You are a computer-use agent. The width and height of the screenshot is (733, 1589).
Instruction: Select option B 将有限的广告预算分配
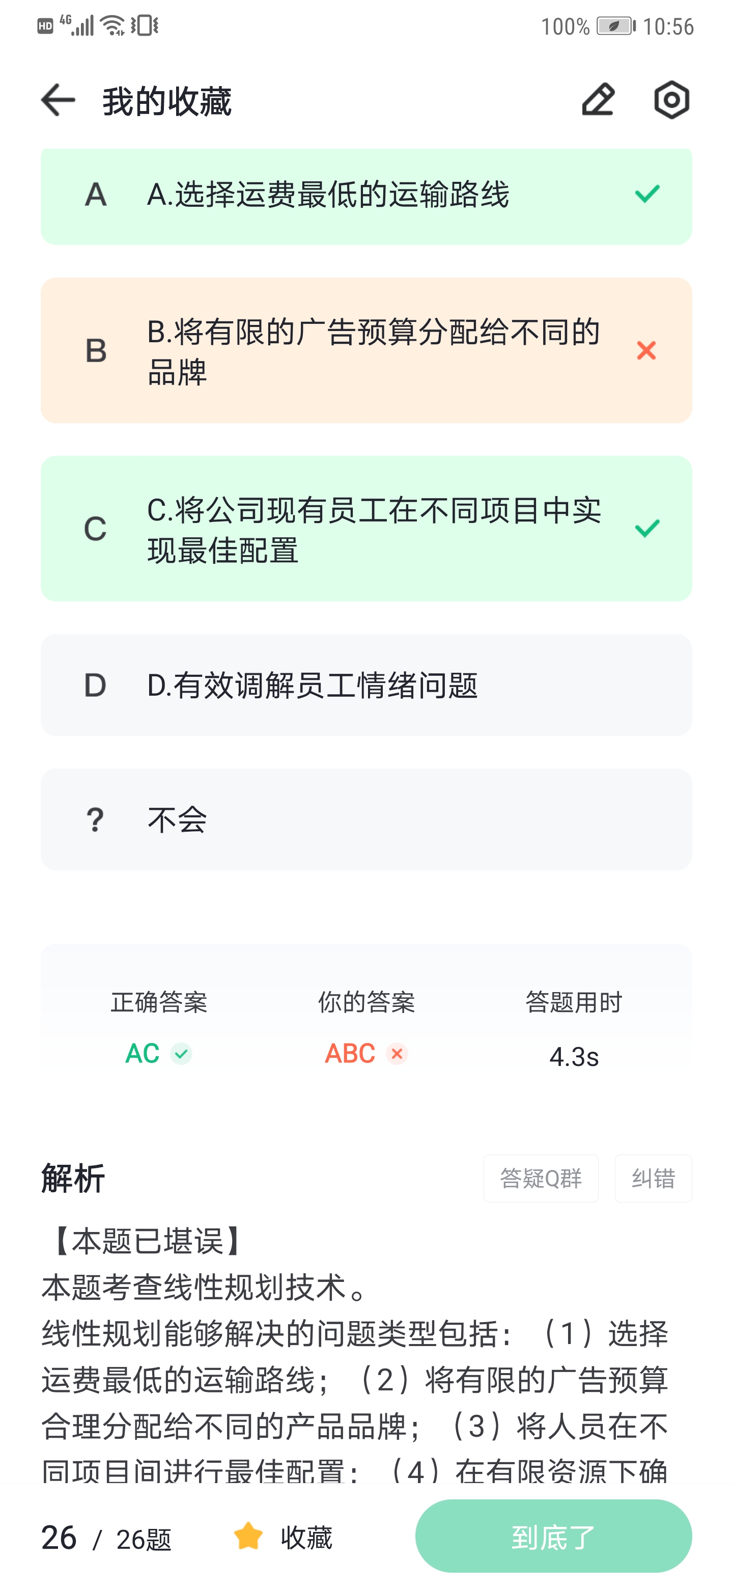pos(366,350)
